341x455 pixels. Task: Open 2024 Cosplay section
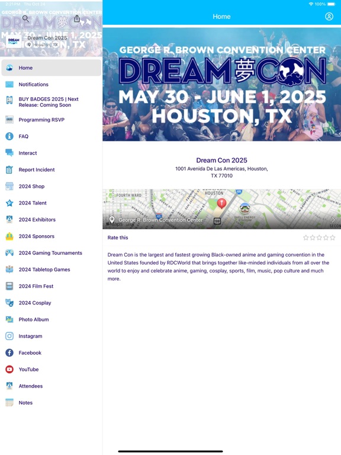coord(52,303)
